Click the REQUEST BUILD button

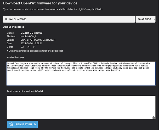tap(22, 124)
